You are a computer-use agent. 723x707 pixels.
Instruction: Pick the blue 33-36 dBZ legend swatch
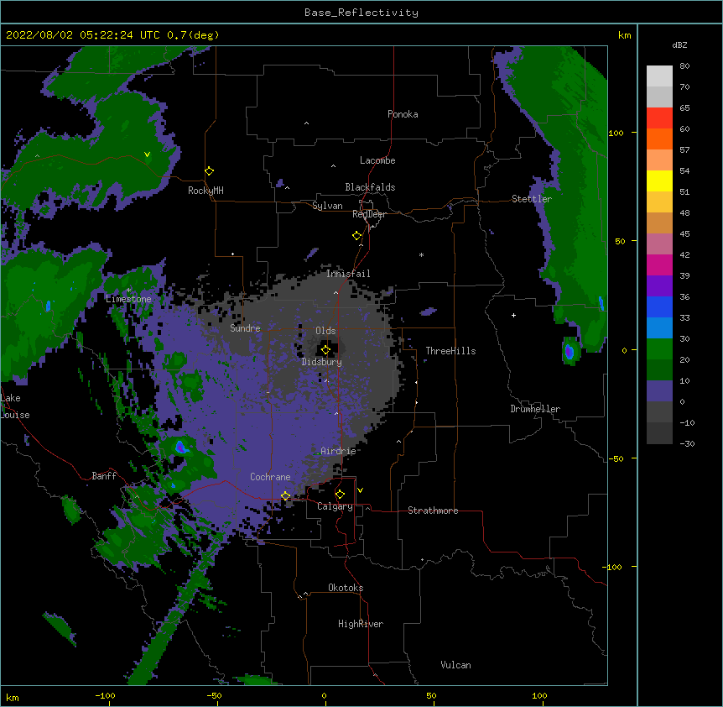tap(659, 306)
